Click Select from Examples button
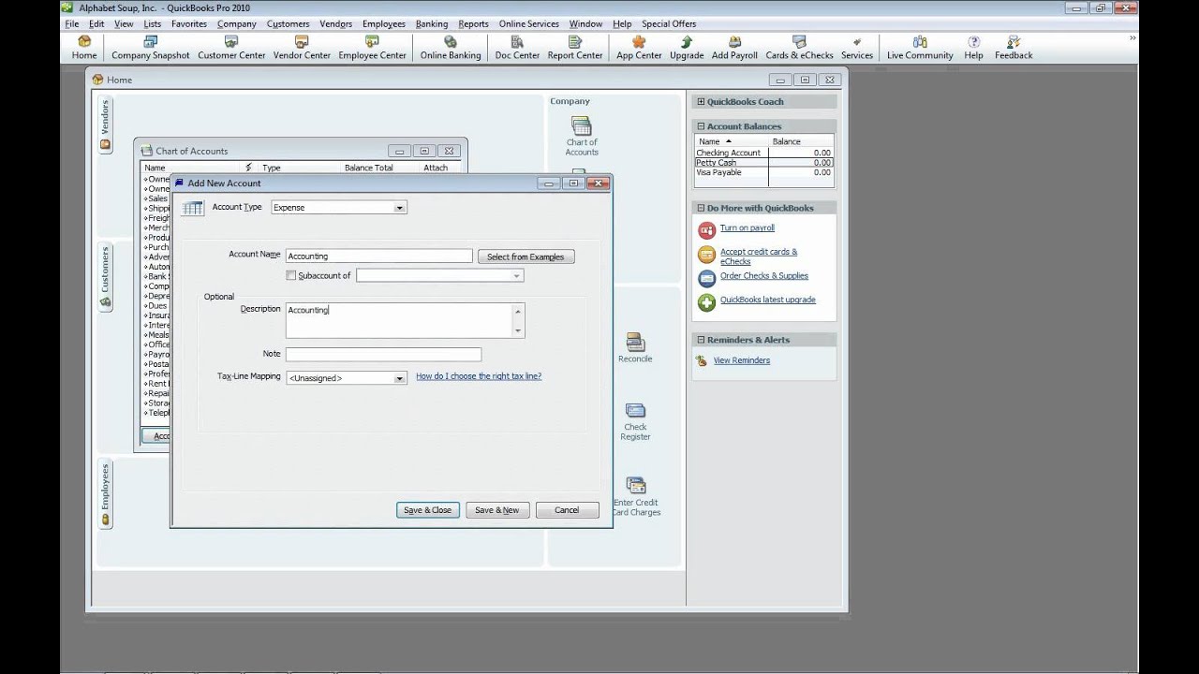 525,256
